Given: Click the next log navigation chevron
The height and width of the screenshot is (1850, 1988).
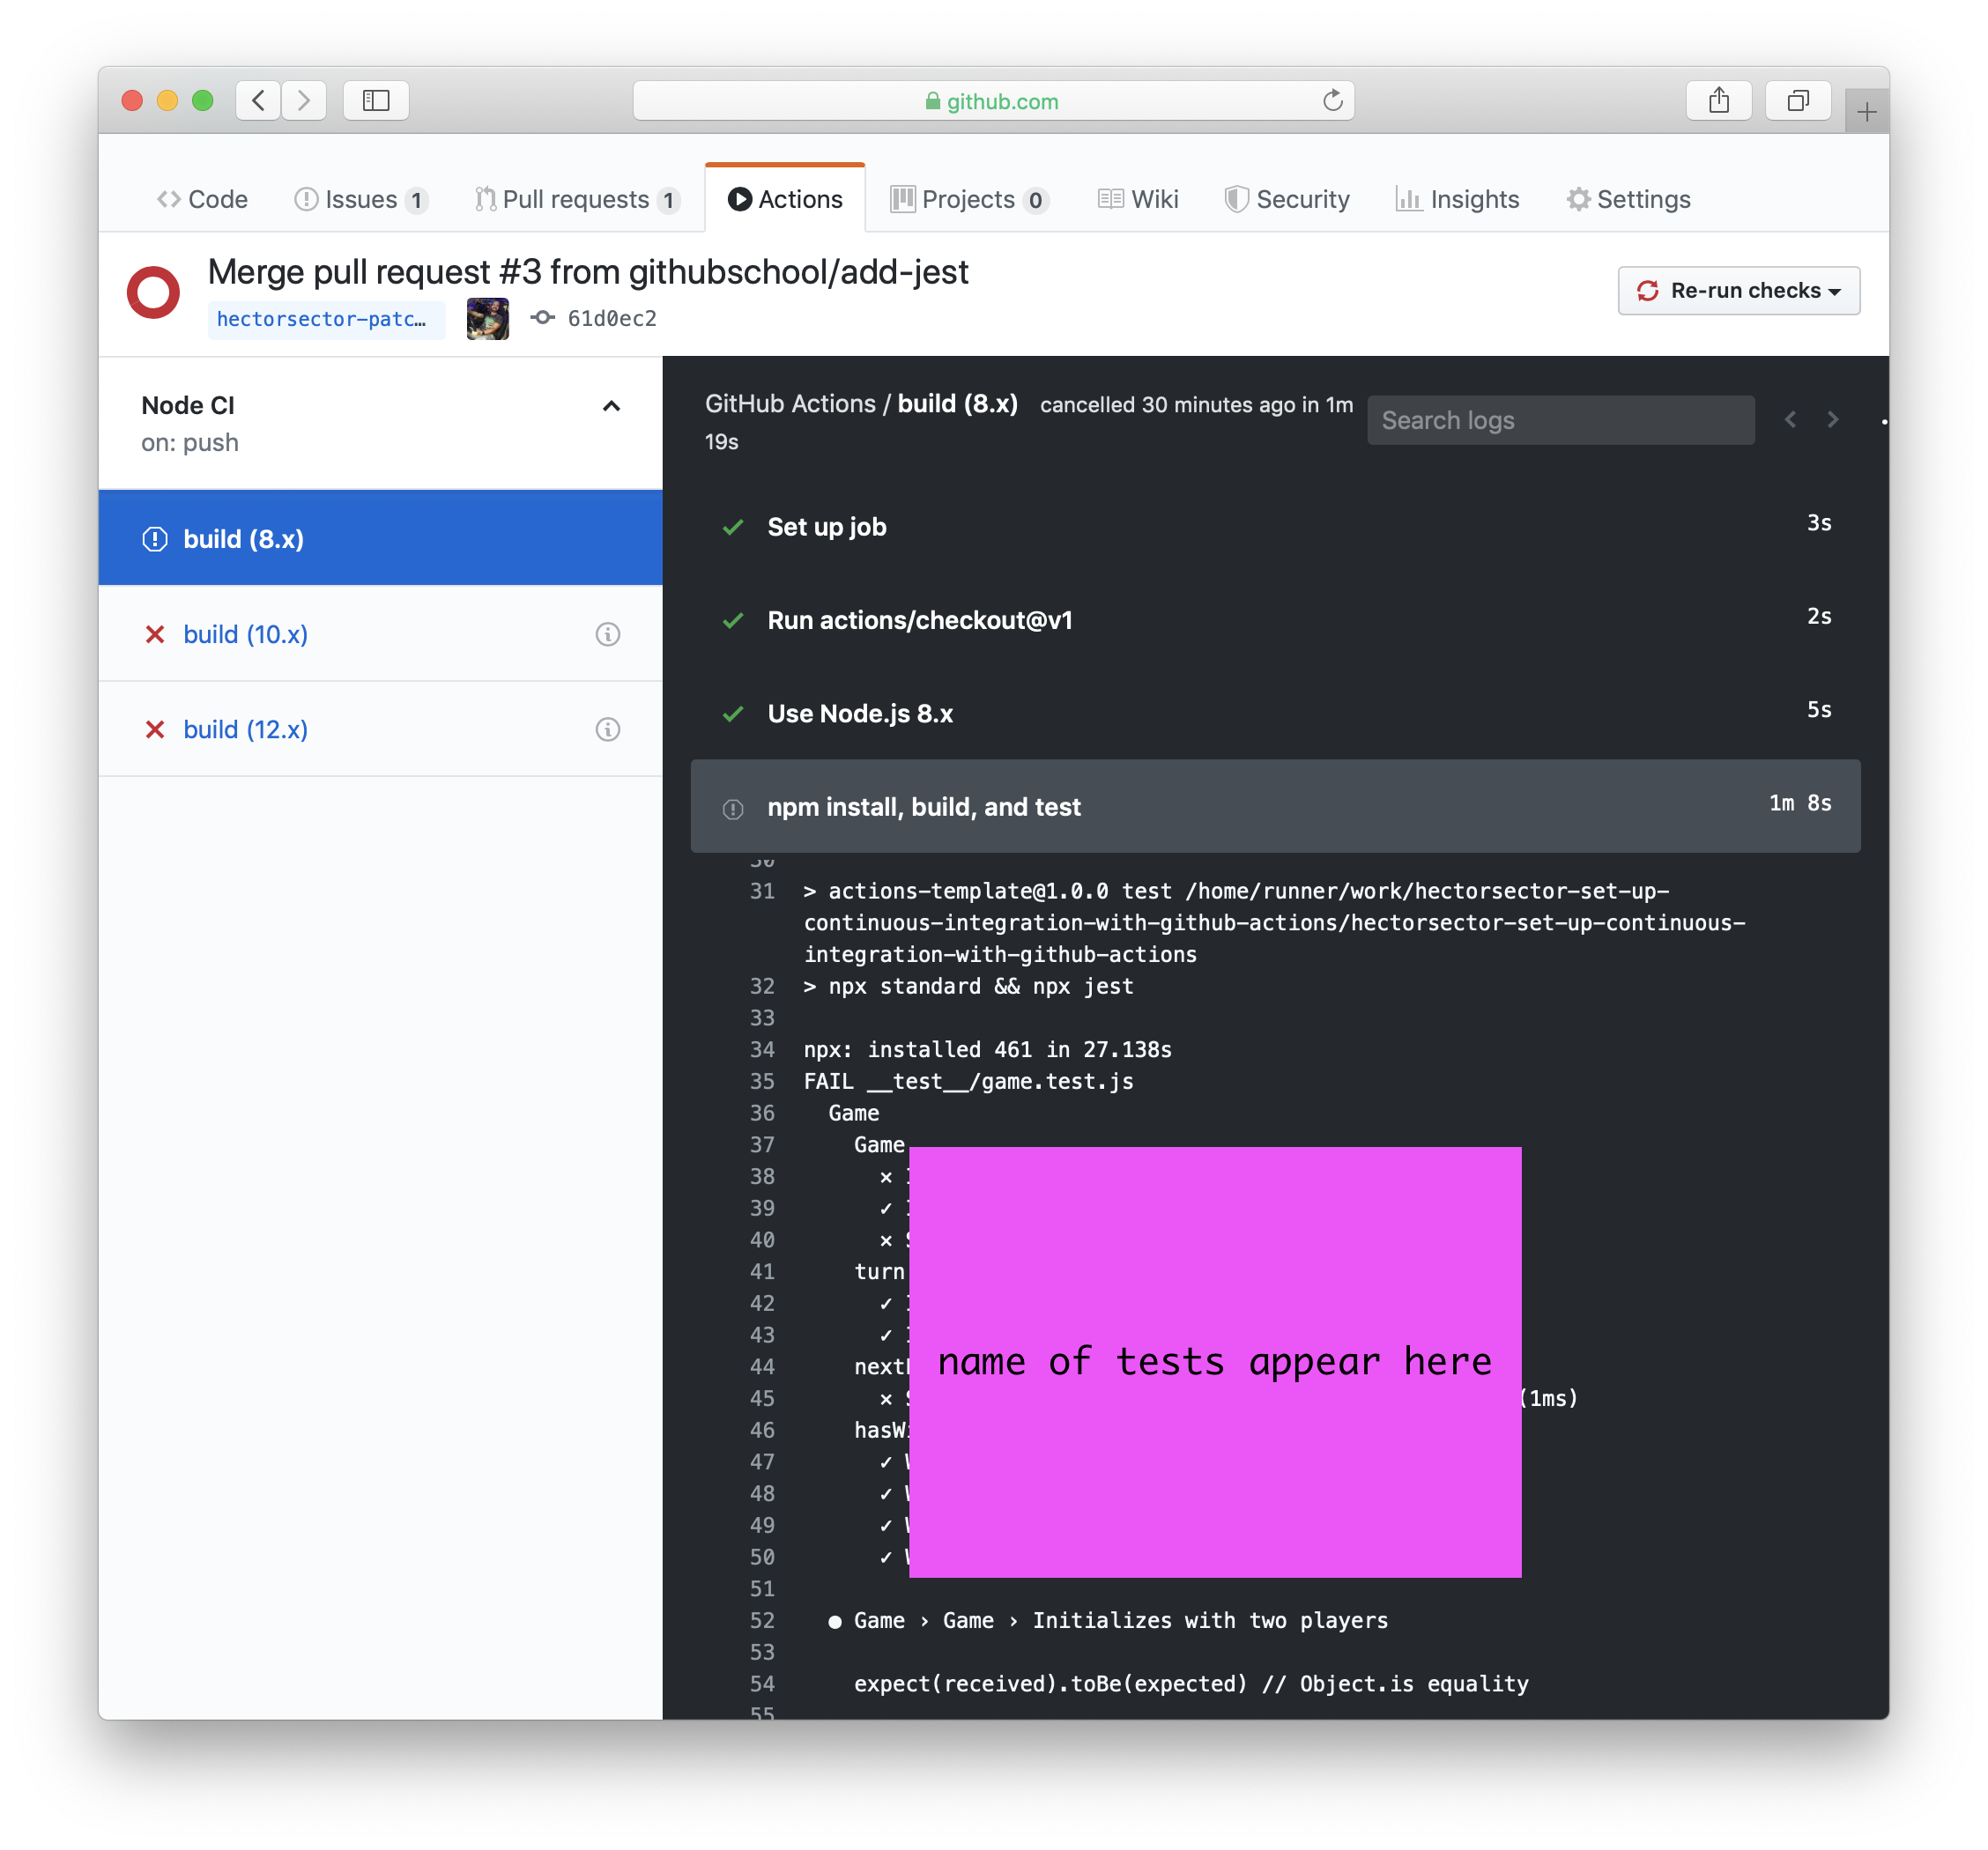Looking at the screenshot, I should (x=1833, y=419).
